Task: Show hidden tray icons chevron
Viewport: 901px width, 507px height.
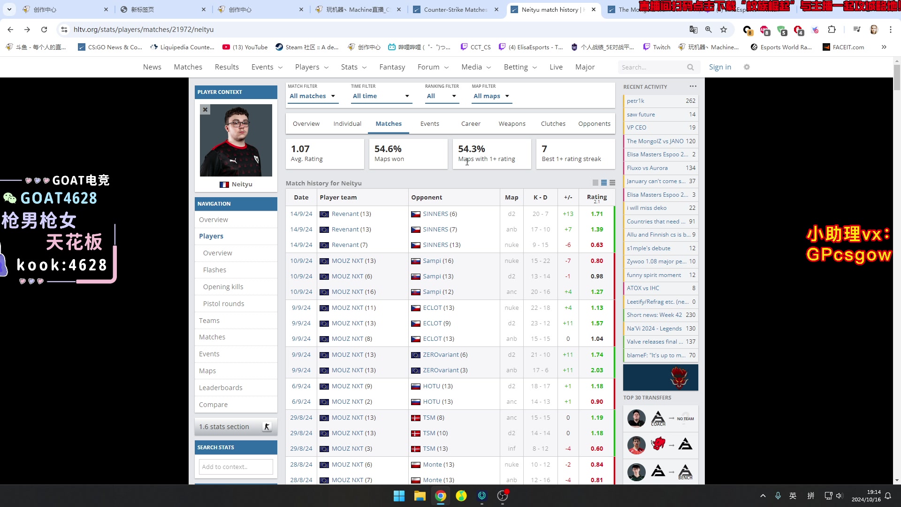Action: pyautogui.click(x=763, y=496)
